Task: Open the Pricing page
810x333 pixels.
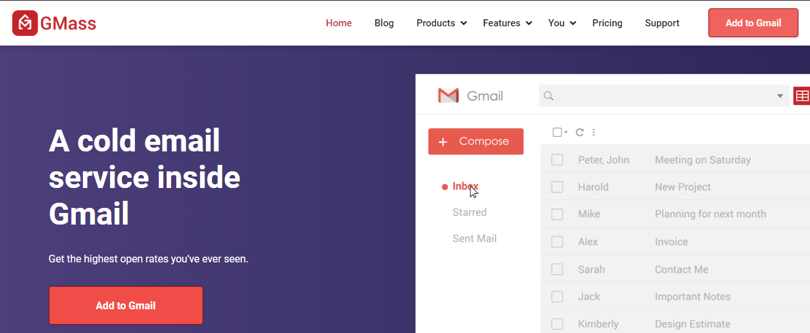Action: [x=607, y=23]
